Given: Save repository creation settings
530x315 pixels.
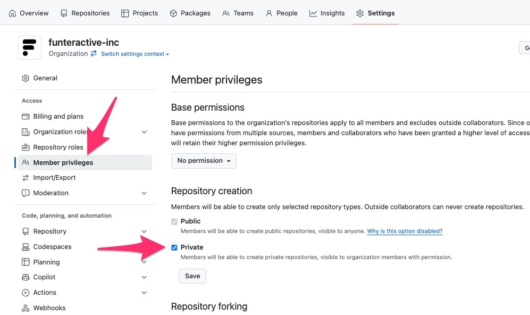Looking at the screenshot, I should [x=192, y=276].
